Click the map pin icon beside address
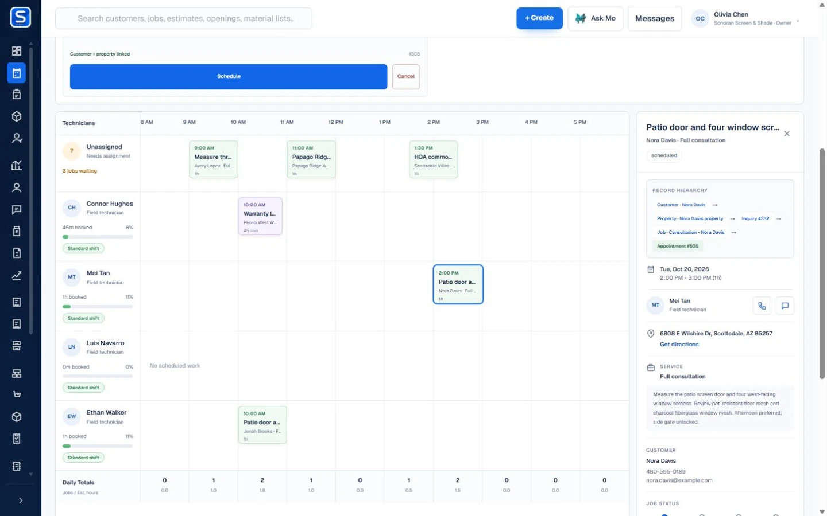Image resolution: width=827 pixels, height=516 pixels. click(x=651, y=334)
